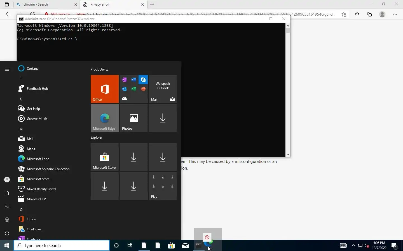Open the Favorites list in Edge
Image resolution: width=403 pixels, height=251 pixels.
(x=357, y=14)
